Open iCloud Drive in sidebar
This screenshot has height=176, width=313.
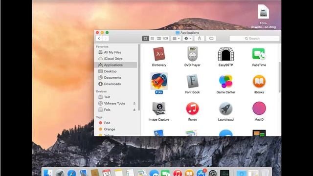tap(116, 59)
